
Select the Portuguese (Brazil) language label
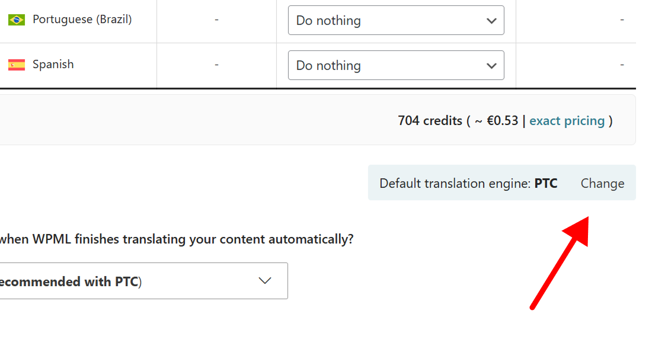pyautogui.click(x=82, y=20)
